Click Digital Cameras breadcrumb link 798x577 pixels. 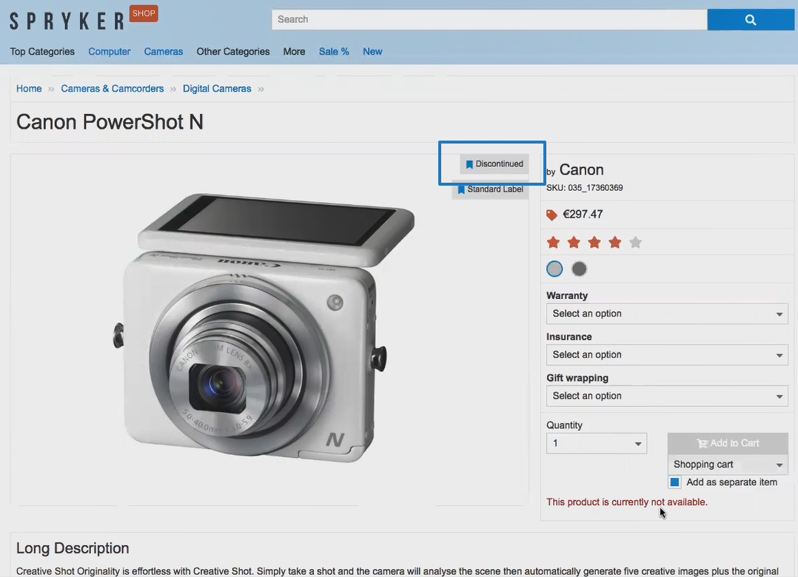click(x=217, y=89)
